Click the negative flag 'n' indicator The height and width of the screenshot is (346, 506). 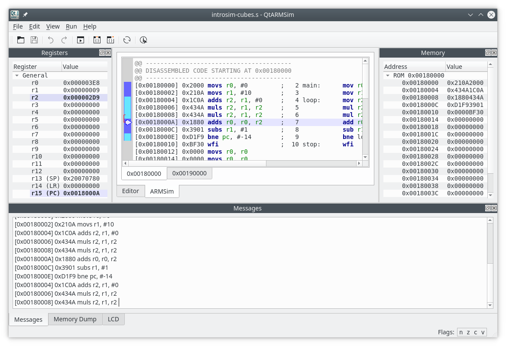461,332
